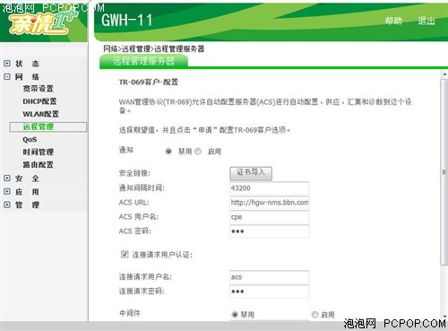Set 通知 to 启用 radio button
Image resolution: width=448 pixels, height=331 pixels.
pyautogui.click(x=198, y=152)
